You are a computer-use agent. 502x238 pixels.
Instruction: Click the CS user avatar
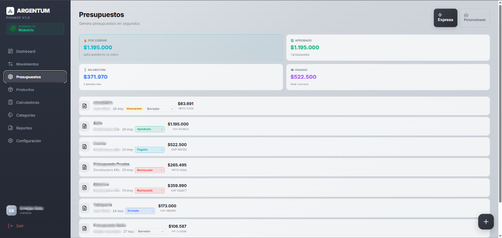12,211
